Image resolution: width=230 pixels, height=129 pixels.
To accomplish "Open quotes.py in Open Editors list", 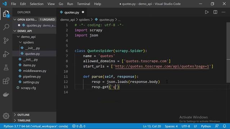I will [34, 25].
